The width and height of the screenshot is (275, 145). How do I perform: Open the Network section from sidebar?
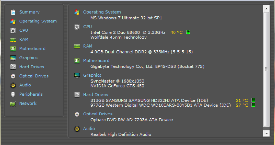pyautogui.click(x=28, y=103)
